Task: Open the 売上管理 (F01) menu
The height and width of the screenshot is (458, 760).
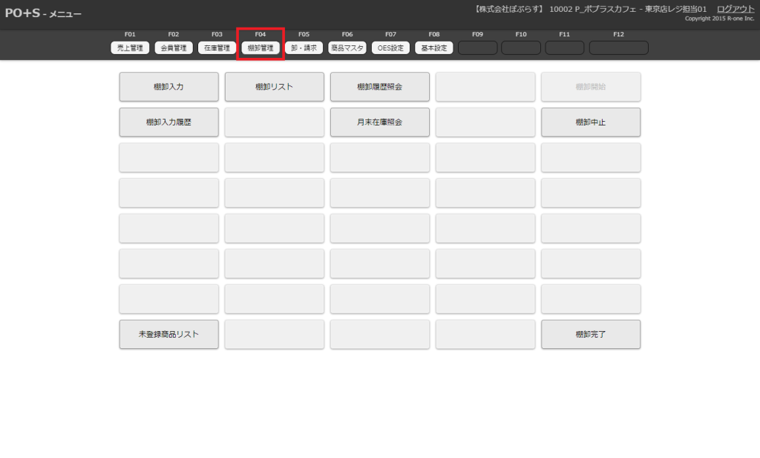Action: coord(130,48)
